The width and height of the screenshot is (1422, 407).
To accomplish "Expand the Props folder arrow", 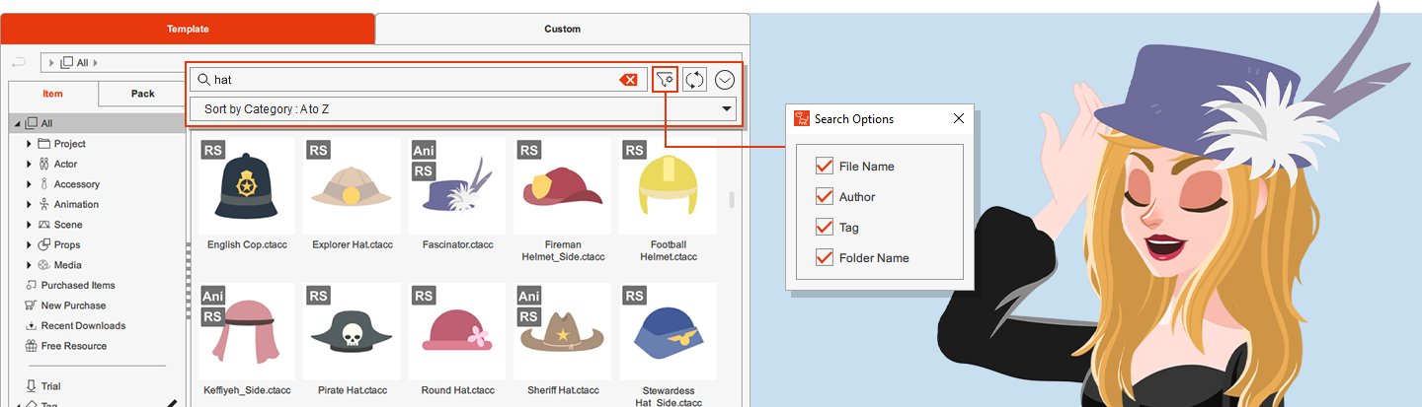I will [x=29, y=245].
